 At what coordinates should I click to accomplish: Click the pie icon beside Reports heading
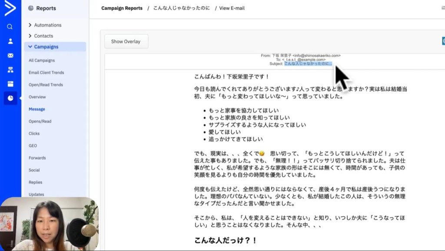(x=30, y=8)
